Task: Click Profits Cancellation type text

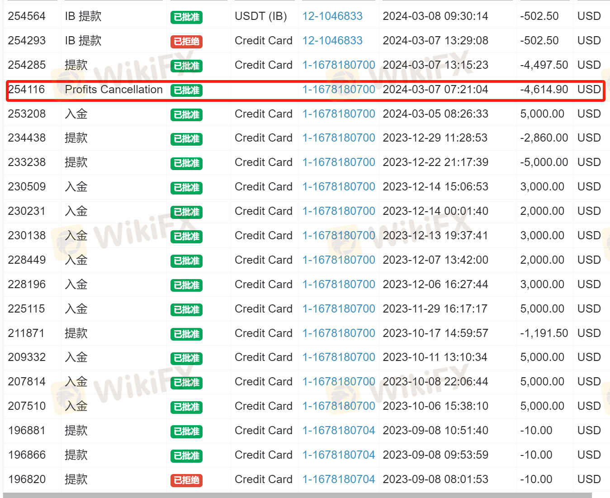Action: tap(113, 90)
